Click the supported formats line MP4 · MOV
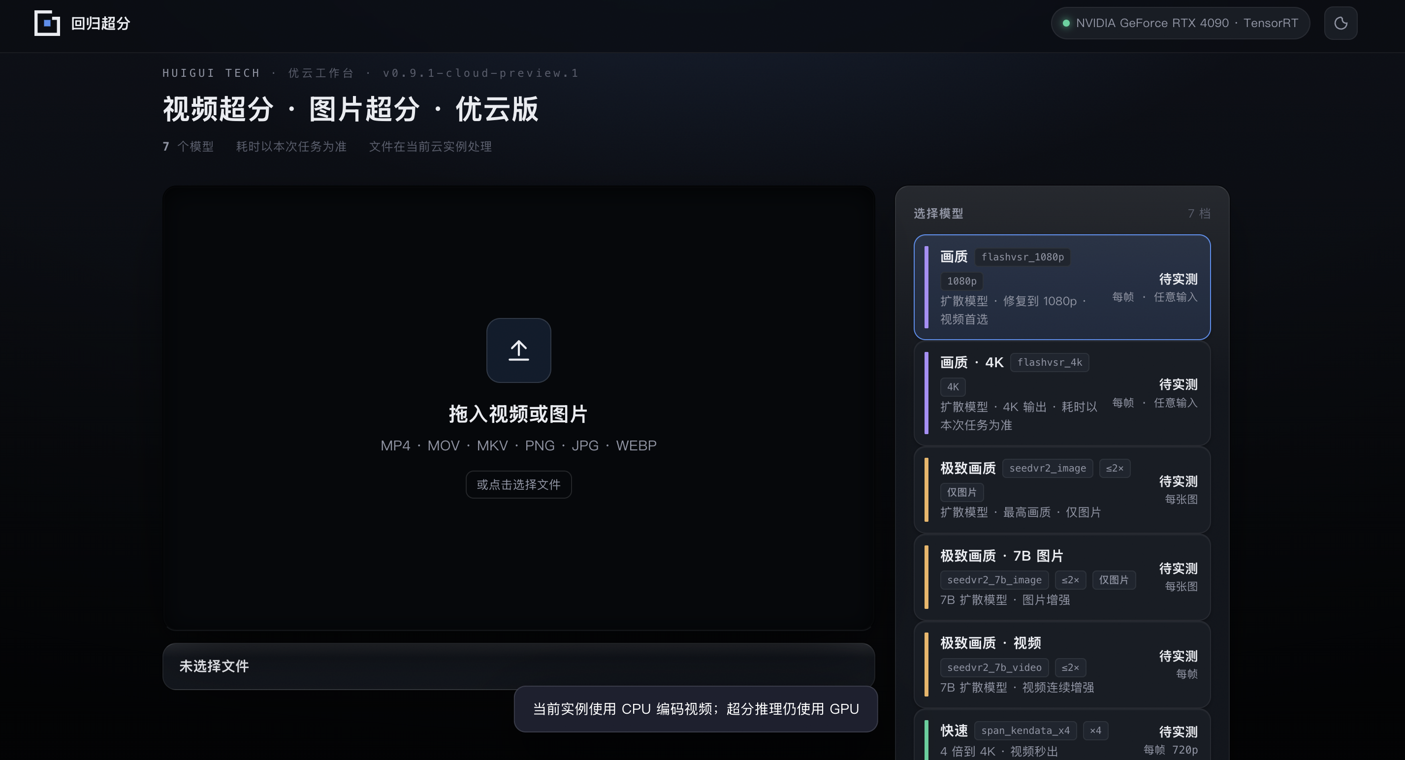This screenshot has height=760, width=1405. (518, 445)
